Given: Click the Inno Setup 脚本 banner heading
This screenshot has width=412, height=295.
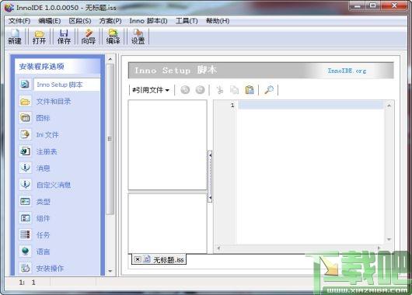Looking at the screenshot, I should [176, 70].
